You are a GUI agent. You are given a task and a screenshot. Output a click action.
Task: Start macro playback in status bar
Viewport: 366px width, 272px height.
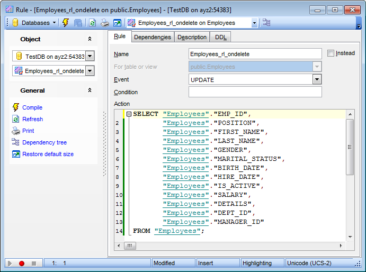pyautogui.click(x=10, y=264)
